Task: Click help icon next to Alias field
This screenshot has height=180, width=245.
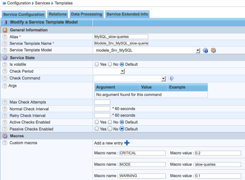Action: 5,37
